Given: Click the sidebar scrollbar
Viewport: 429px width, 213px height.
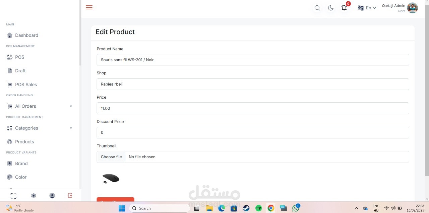Looking at the screenshot, I should [80, 33].
